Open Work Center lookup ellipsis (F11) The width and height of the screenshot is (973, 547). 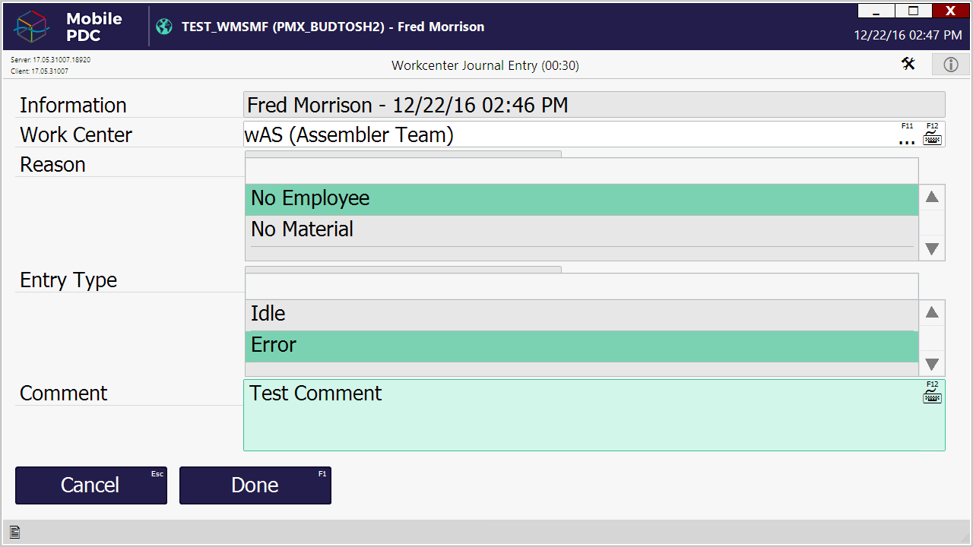907,140
